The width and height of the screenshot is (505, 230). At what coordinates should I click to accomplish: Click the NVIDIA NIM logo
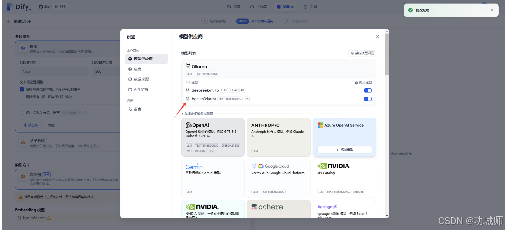(x=202, y=207)
